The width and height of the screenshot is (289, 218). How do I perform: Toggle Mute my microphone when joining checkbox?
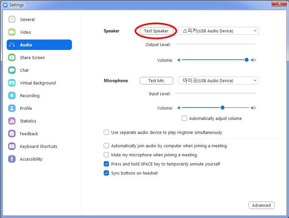(106, 155)
